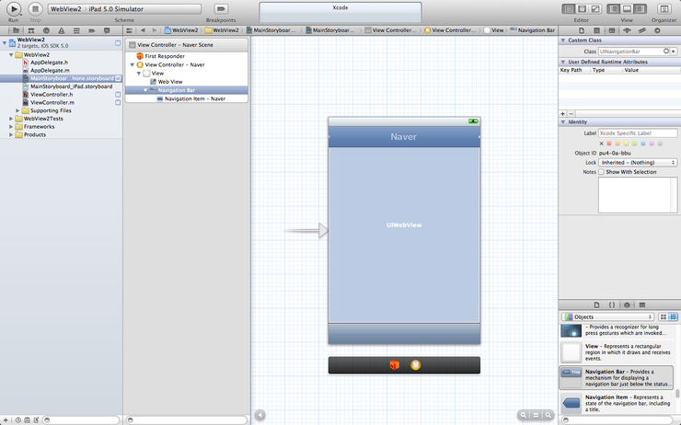Click the Stop button
The height and width of the screenshot is (425, 681).
coord(35,8)
